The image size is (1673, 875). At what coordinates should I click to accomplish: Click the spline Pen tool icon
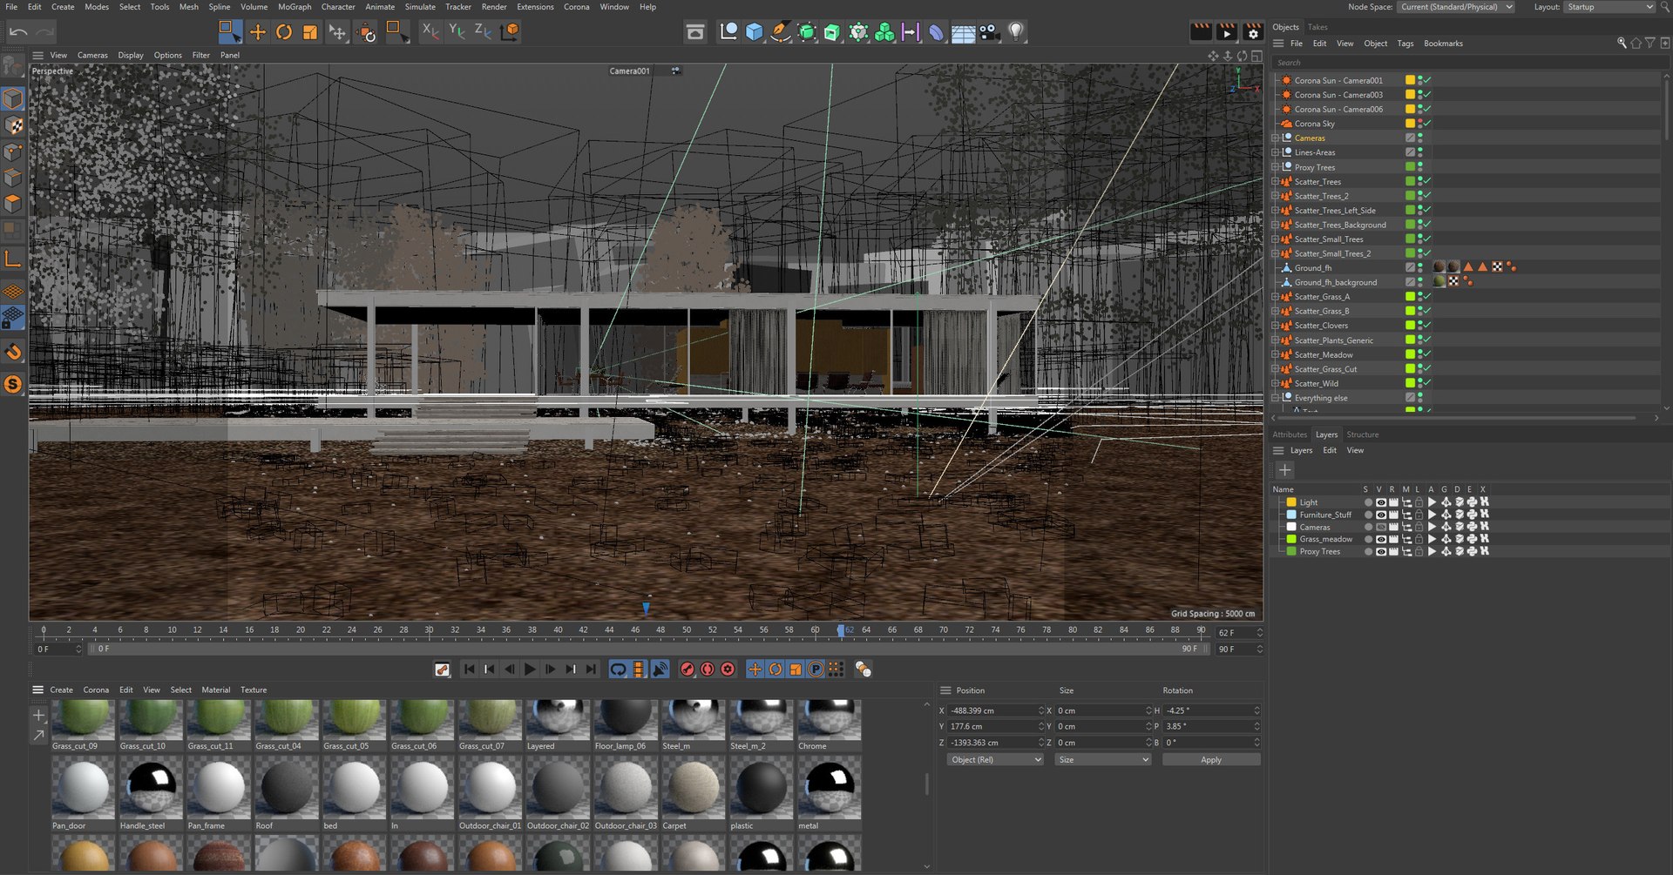click(x=781, y=32)
